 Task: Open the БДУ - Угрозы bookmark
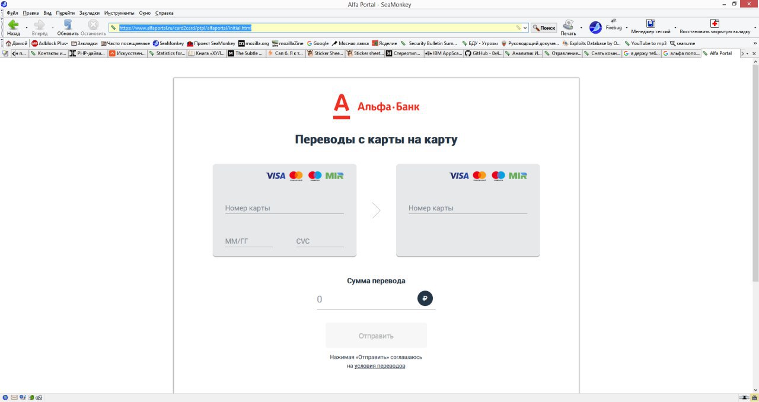pyautogui.click(x=479, y=43)
